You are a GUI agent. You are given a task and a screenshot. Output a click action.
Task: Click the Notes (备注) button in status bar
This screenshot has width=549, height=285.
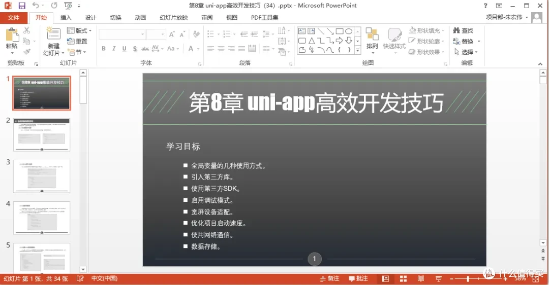click(329, 279)
